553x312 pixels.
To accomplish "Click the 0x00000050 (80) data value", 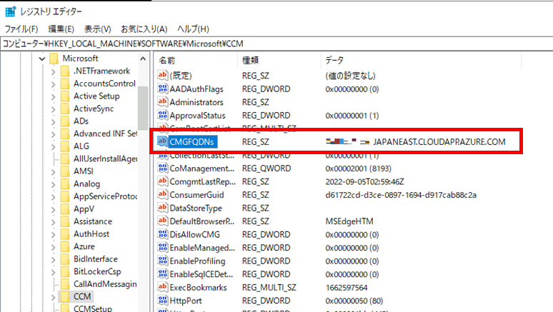I will (354, 301).
